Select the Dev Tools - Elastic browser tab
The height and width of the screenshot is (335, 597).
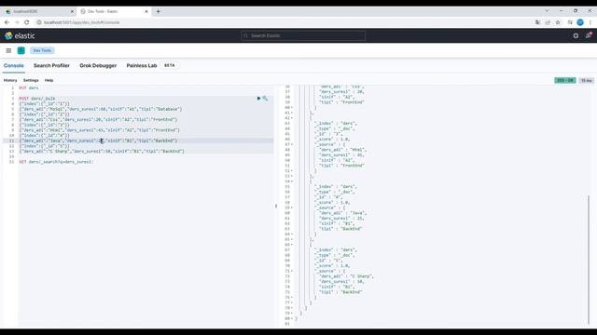[114, 11]
